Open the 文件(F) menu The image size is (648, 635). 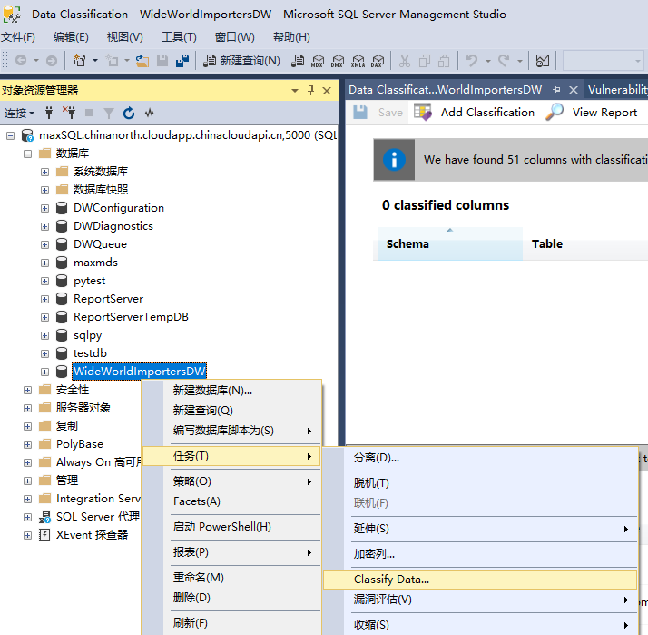18,37
